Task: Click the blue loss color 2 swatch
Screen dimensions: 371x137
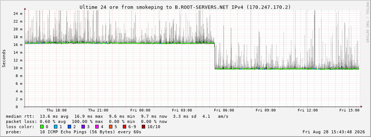Action: [x=69, y=127]
